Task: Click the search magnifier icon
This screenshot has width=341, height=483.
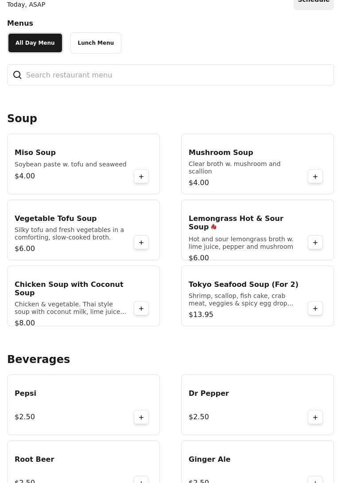Action: click(17, 75)
